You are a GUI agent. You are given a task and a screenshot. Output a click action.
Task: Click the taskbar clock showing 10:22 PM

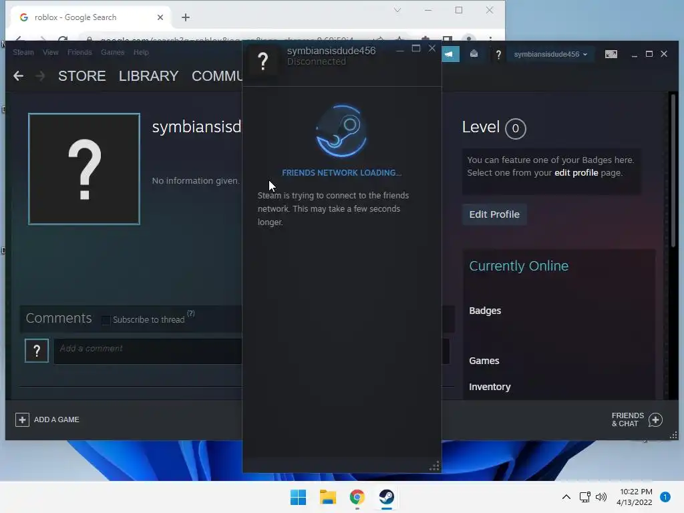tap(635, 497)
